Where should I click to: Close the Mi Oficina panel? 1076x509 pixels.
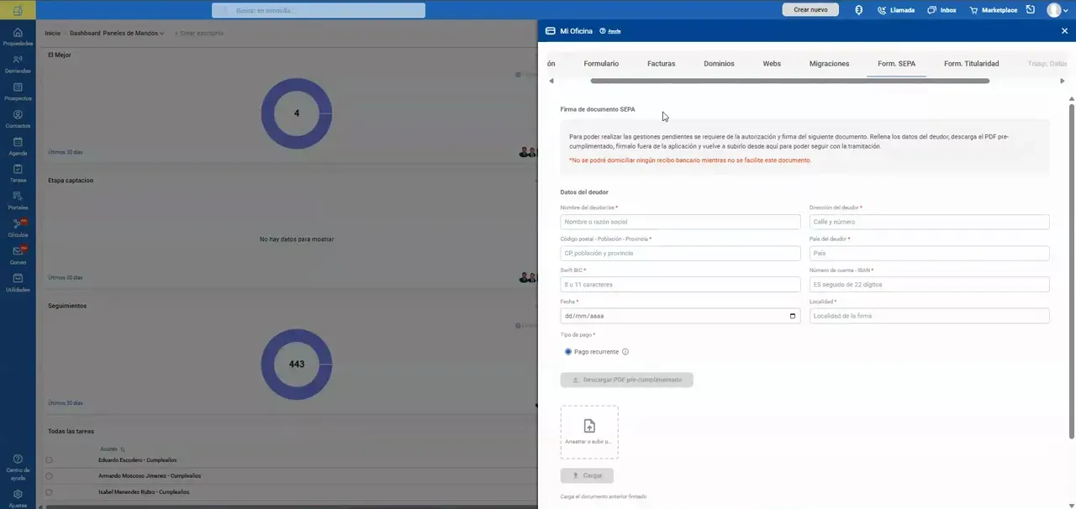pyautogui.click(x=1064, y=31)
